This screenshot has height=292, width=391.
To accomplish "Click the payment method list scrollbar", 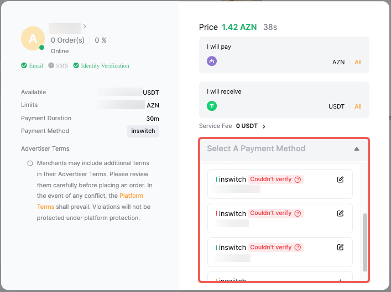I will pos(364,242).
